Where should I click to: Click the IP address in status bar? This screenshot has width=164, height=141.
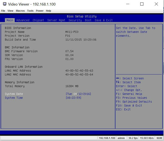click(107, 138)
